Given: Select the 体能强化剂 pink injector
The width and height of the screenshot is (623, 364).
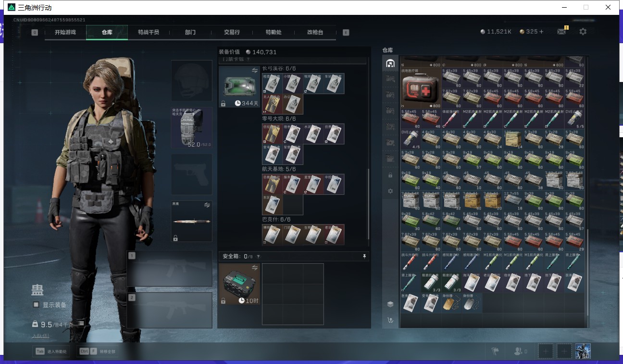Looking at the screenshot, I should (451, 118).
